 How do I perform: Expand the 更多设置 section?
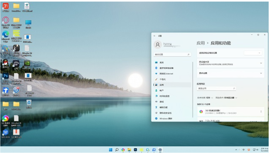pos(261,73)
